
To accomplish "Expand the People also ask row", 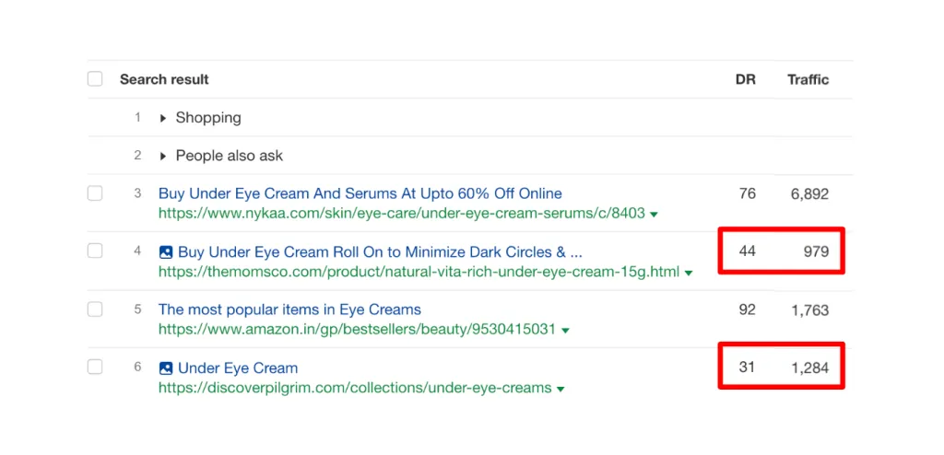I will click(162, 156).
